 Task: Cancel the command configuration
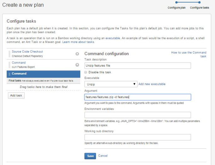pos(103,156)
